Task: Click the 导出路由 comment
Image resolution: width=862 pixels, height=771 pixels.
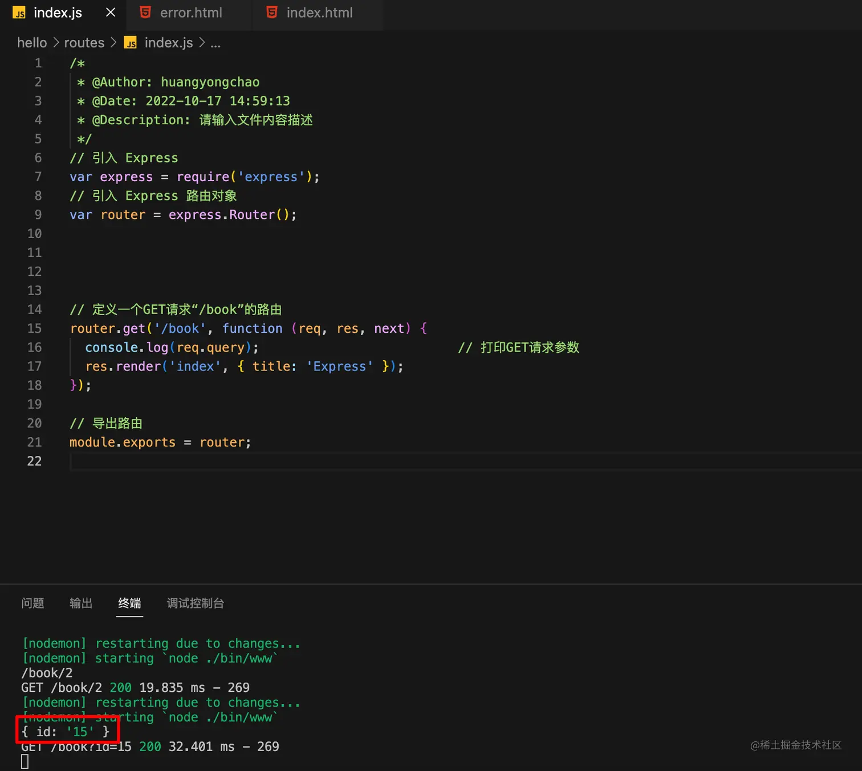Action: coord(106,423)
